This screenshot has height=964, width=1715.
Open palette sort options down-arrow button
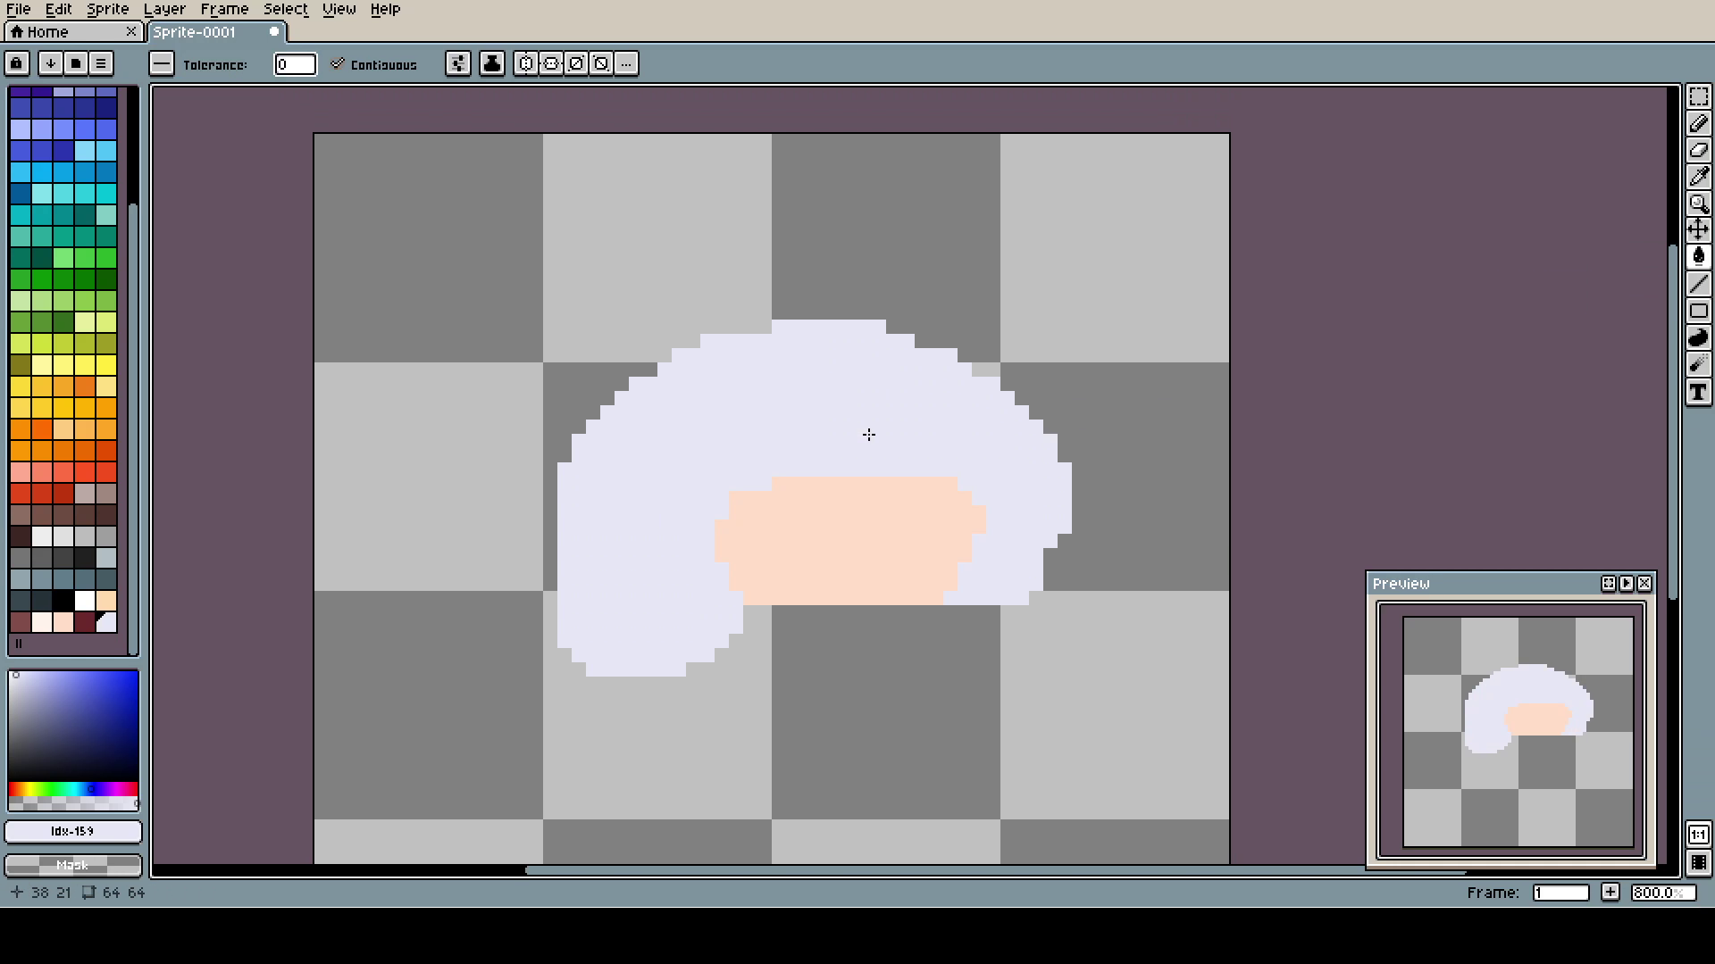coord(51,63)
